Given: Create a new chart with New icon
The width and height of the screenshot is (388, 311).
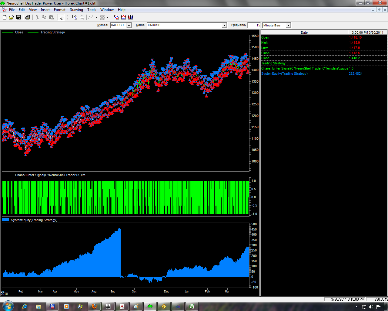Looking at the screenshot, I should tap(5, 17).
